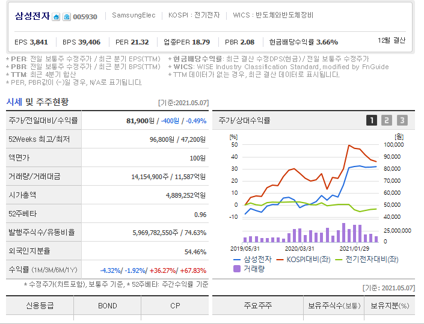Viewport: 424px width, 324px height.
Task: Click the 보유지분(%) column header
Action: 390,305
